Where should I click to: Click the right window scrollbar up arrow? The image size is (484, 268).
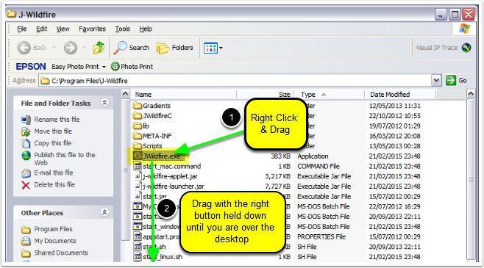(x=471, y=94)
